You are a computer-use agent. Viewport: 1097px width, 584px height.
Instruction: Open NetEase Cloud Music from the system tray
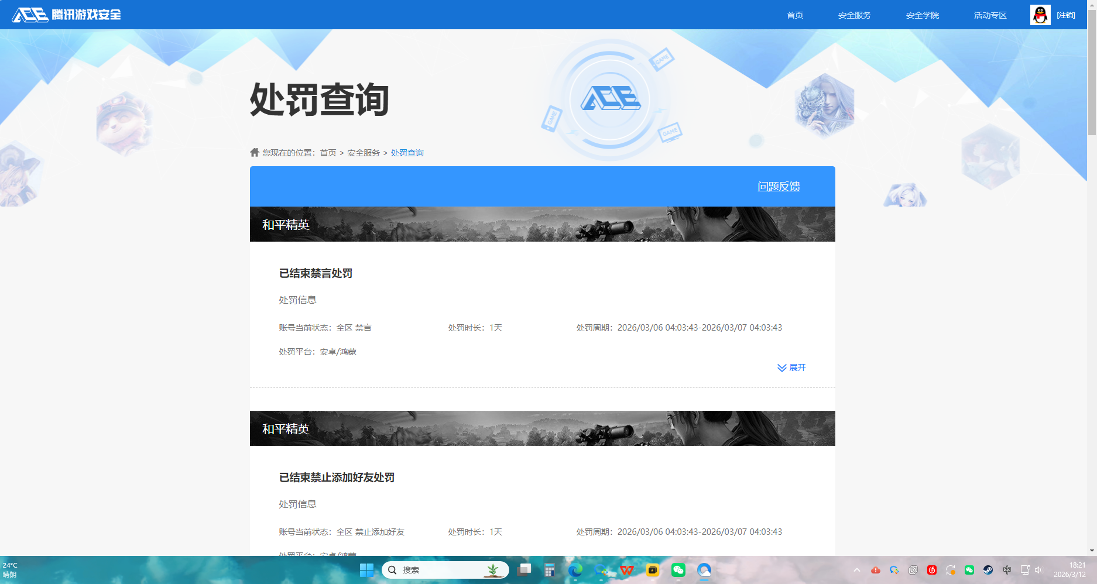pyautogui.click(x=932, y=570)
